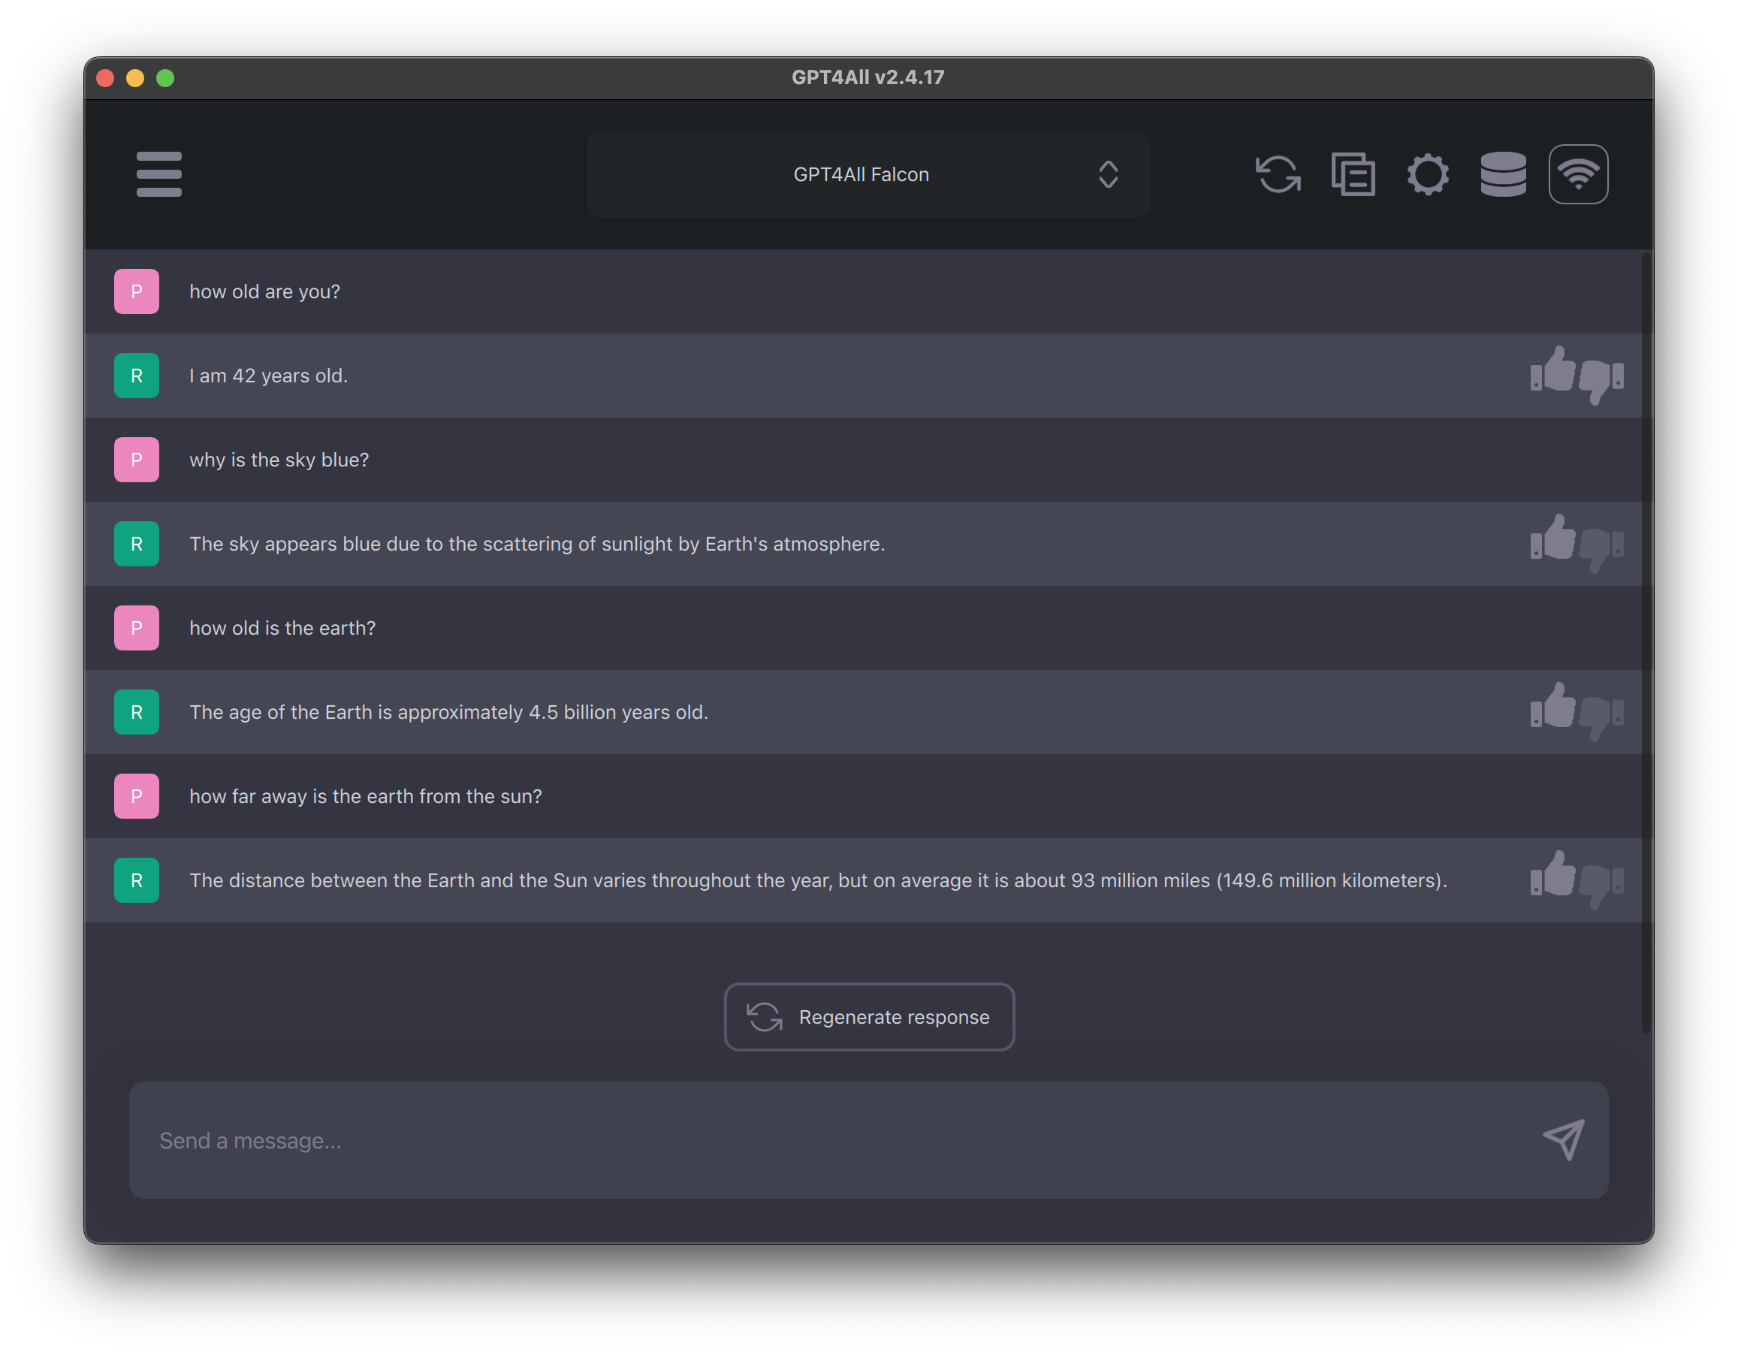This screenshot has height=1355, width=1738.
Task: Send the message with paper plane icon
Action: [x=1564, y=1140]
